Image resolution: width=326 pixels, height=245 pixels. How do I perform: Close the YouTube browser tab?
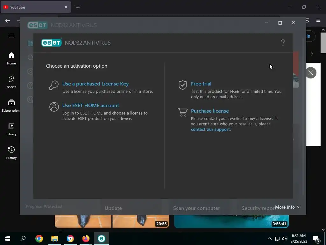coord(66,7)
